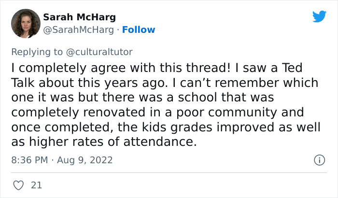This screenshot has height=198, width=338.
Task: Like the tweet with the heart icon
Action: click(x=19, y=185)
